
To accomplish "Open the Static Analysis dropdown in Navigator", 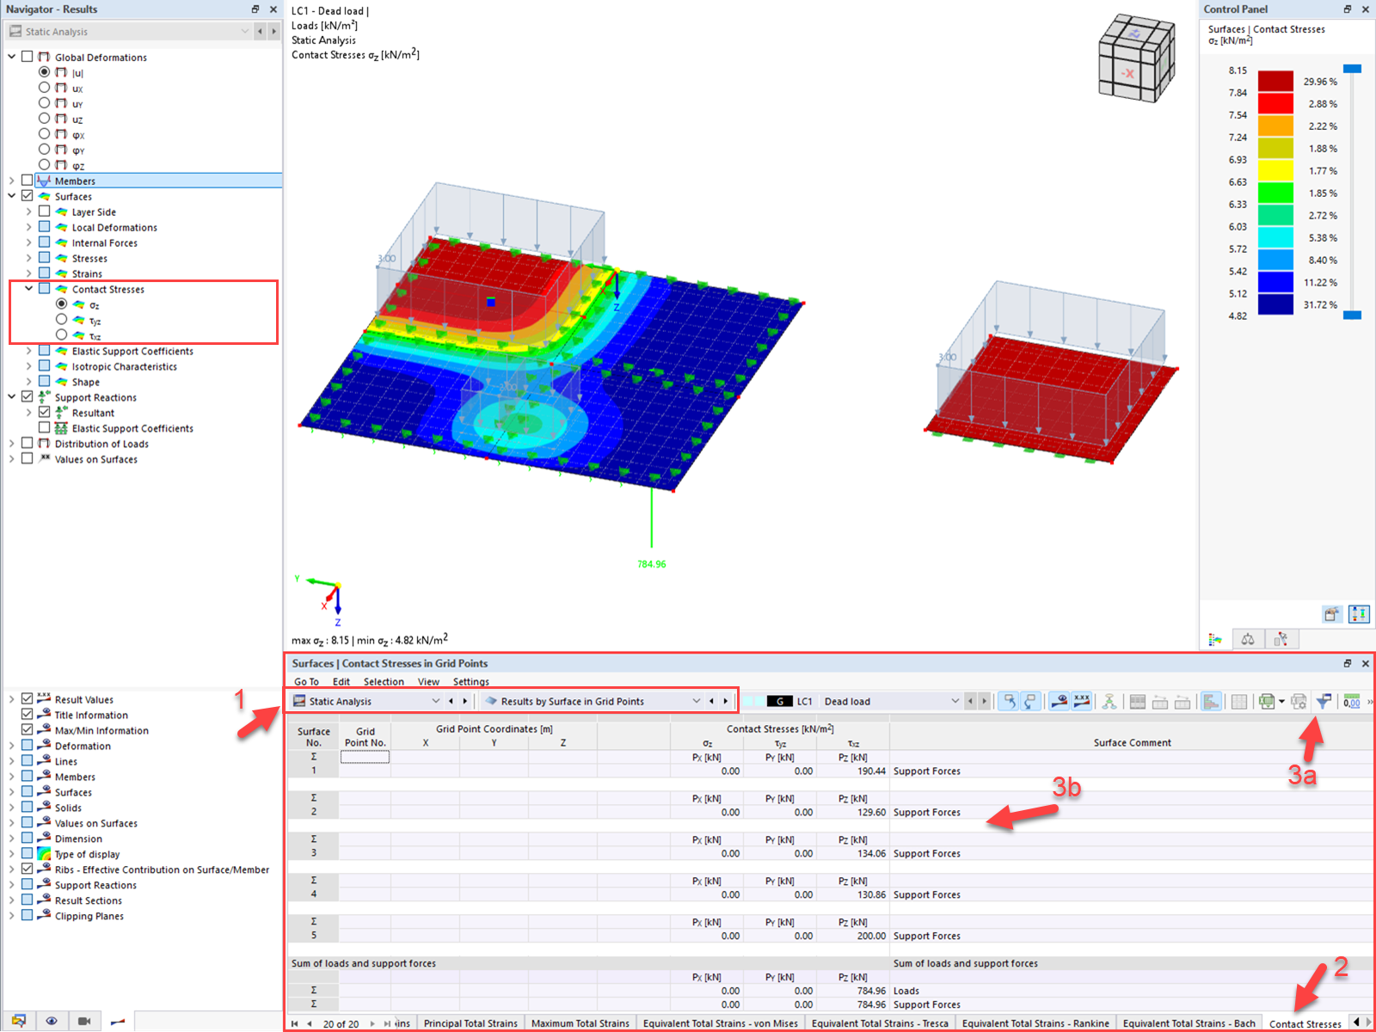I will coord(243,31).
